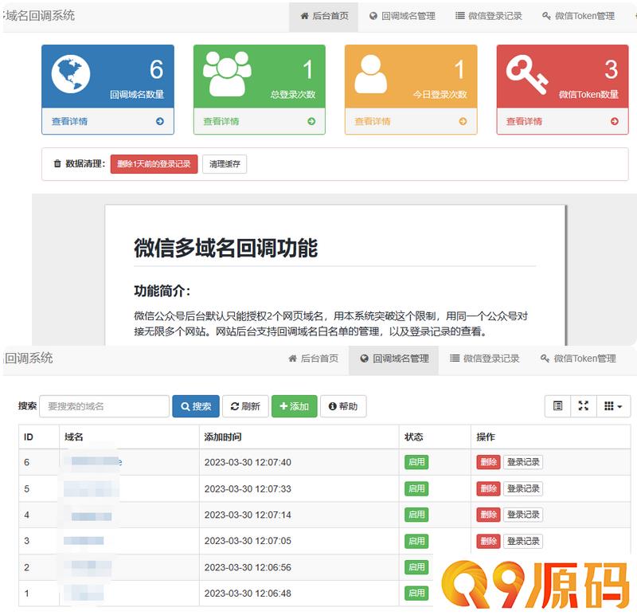Open 微信登录记录 in top navbar
Screen dimensions: 637x615
(489, 16)
